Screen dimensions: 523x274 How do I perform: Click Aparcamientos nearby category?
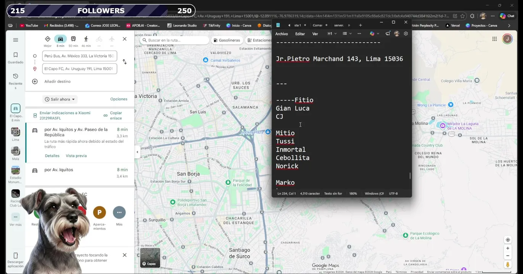pyautogui.click(x=100, y=218)
